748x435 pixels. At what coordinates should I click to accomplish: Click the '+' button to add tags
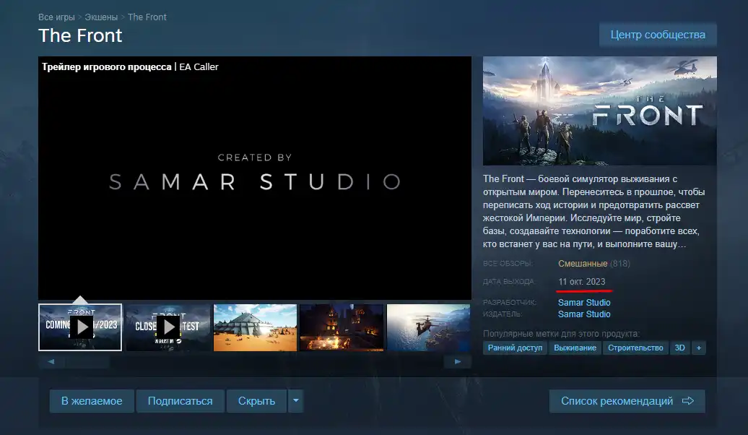pos(699,348)
